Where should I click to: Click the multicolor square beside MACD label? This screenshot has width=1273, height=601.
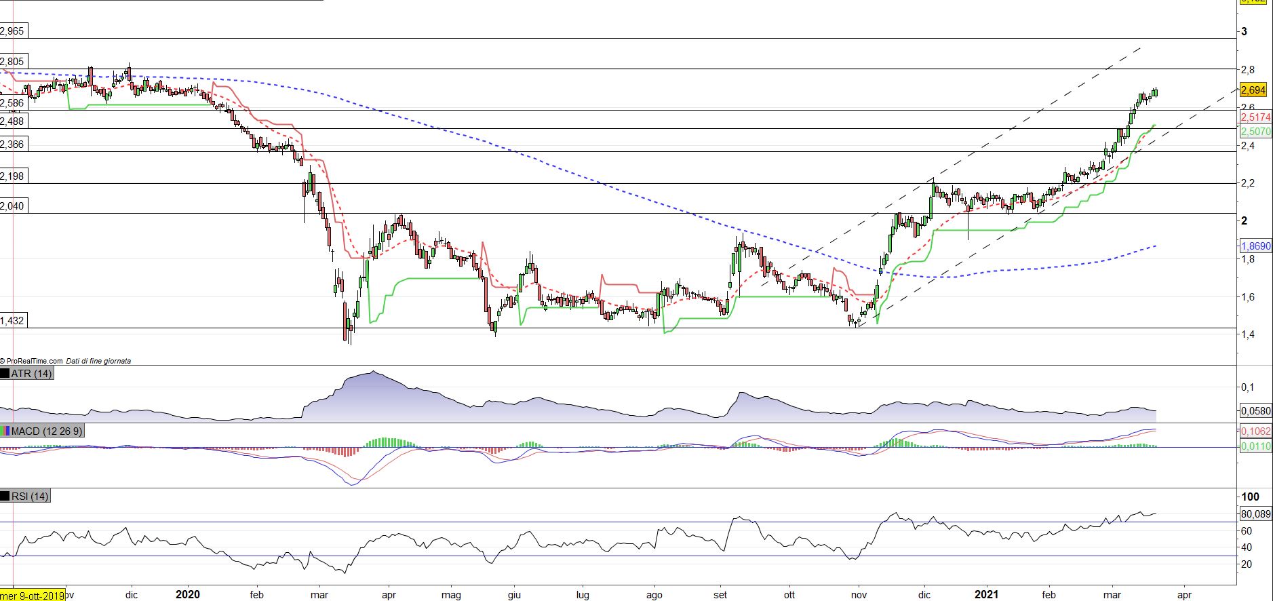5,431
